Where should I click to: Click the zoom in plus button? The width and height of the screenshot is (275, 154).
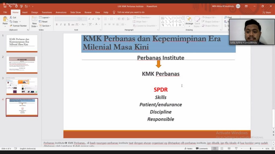coord(263,149)
